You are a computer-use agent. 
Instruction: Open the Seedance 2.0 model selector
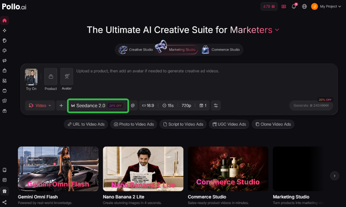tap(98, 106)
